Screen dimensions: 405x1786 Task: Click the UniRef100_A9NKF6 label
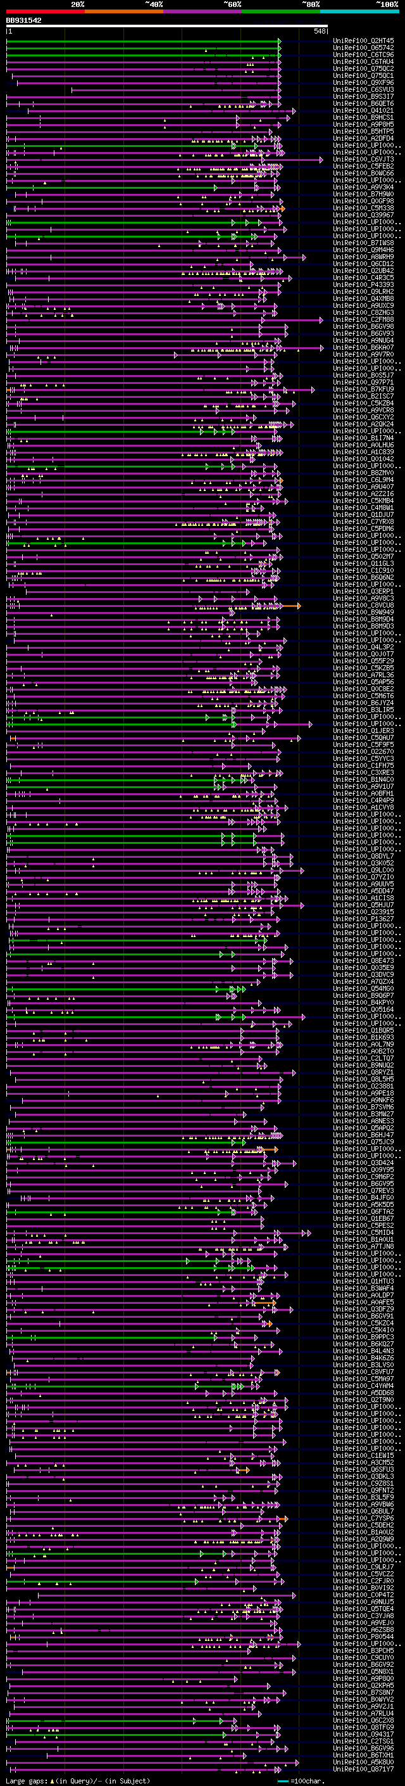tap(363, 1100)
